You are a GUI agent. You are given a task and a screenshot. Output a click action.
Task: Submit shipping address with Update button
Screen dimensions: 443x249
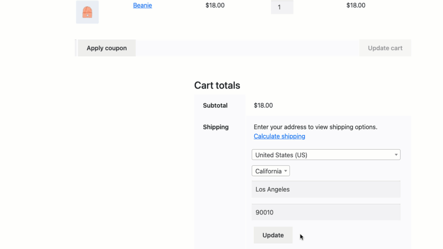click(273, 235)
